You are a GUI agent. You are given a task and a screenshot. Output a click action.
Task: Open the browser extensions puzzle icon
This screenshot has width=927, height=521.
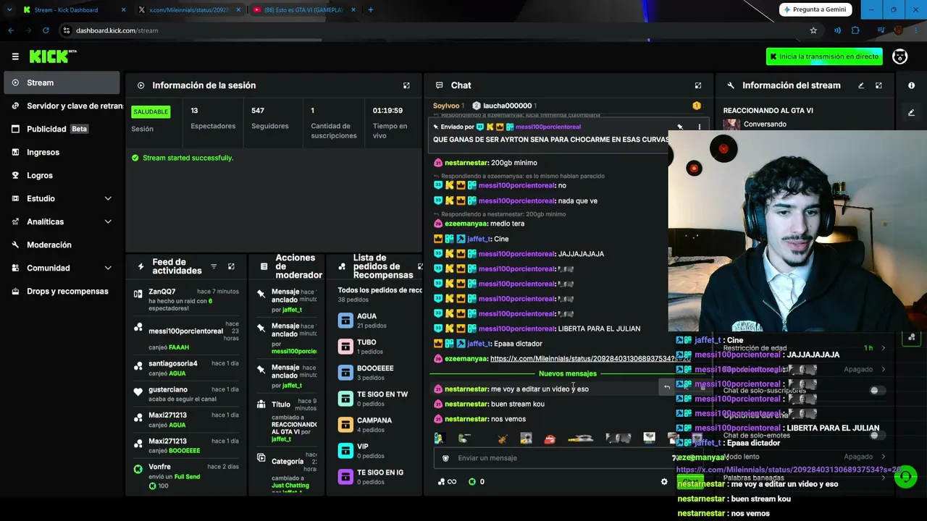[855, 30]
